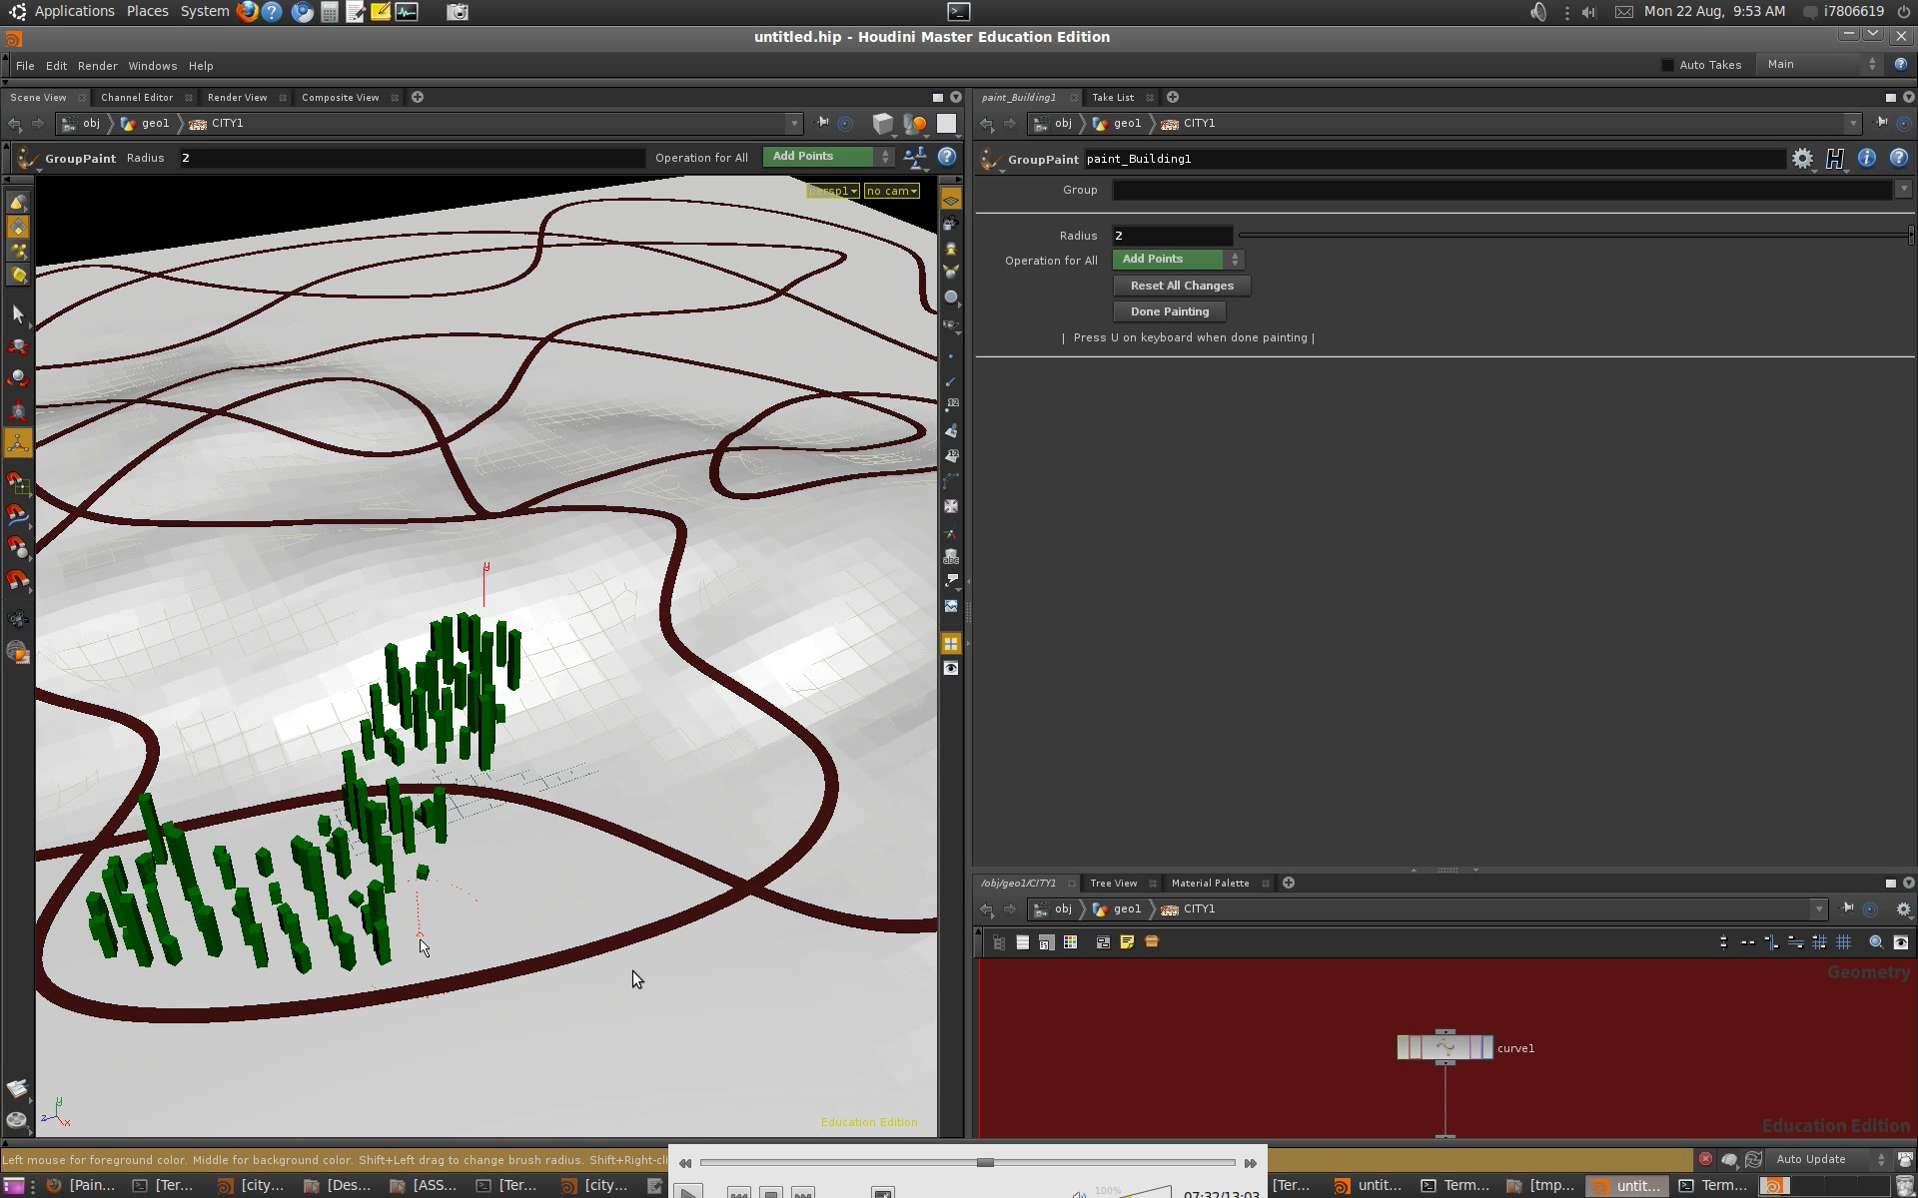Toggle lock camera icon in viewport right strip
The width and height of the screenshot is (1918, 1198).
951,225
